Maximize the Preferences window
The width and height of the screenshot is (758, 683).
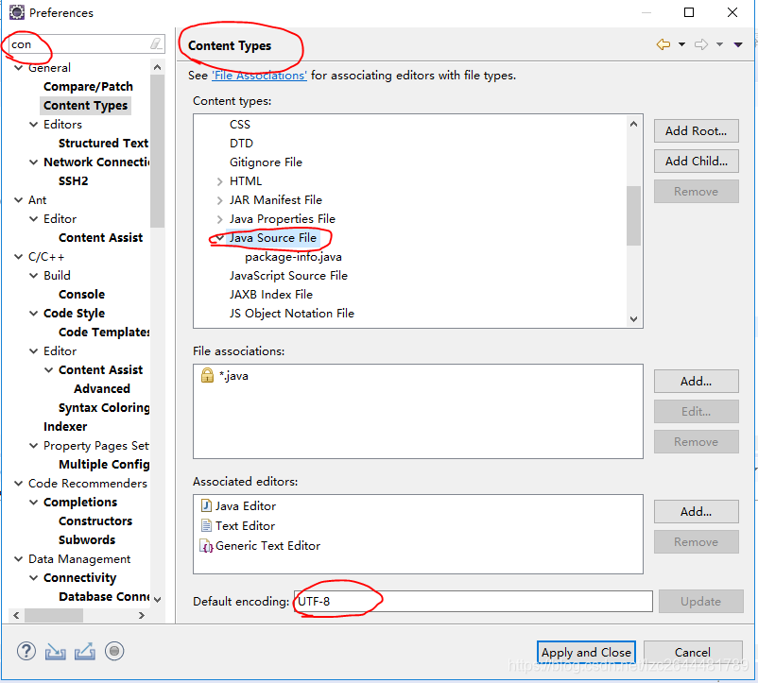click(689, 12)
